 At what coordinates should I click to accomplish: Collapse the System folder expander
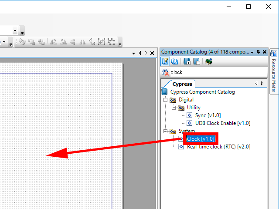[166, 131]
